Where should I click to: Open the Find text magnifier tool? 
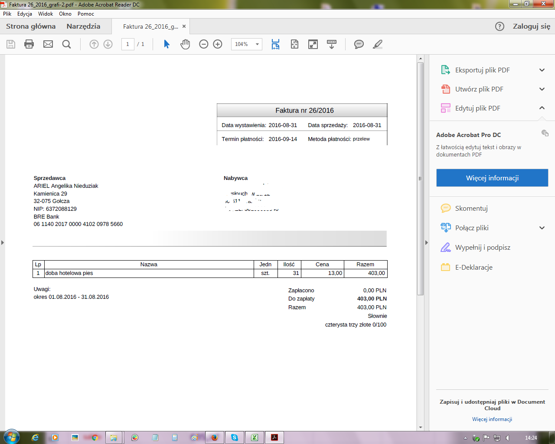[x=66, y=44]
